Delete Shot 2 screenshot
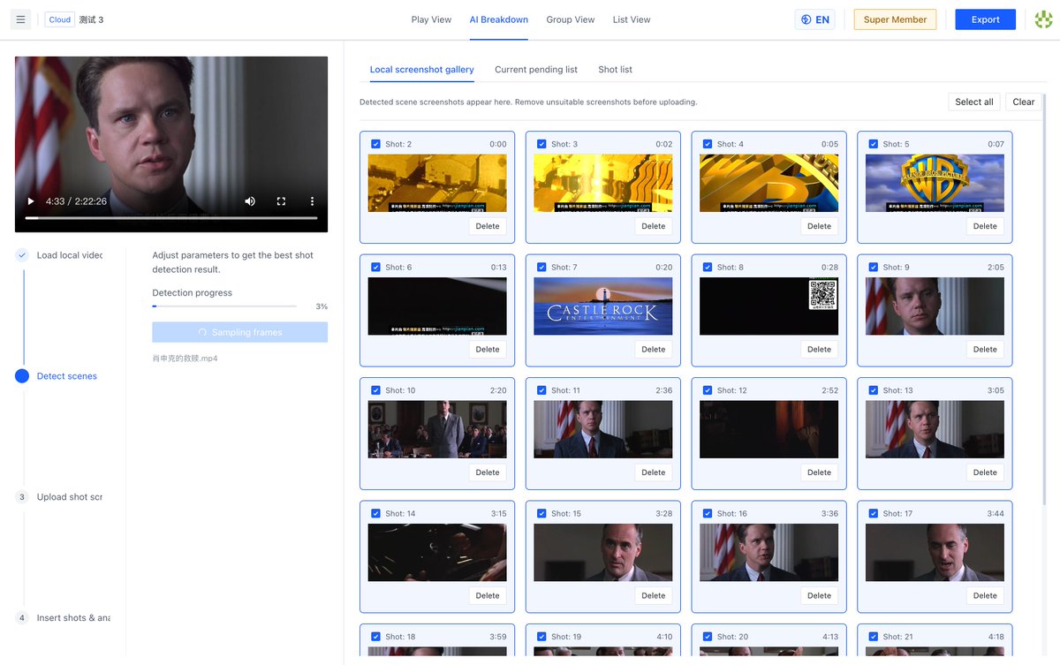This screenshot has width=1060, height=665. [488, 226]
